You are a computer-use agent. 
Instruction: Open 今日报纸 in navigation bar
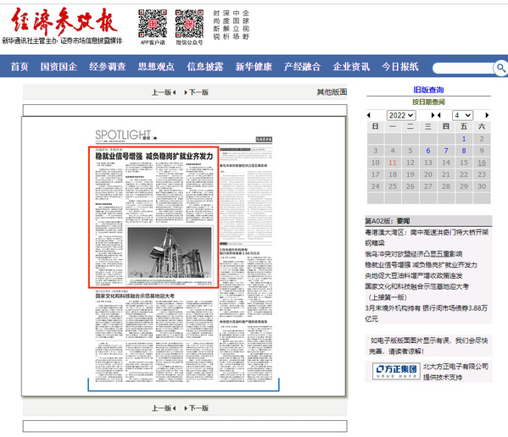click(399, 67)
